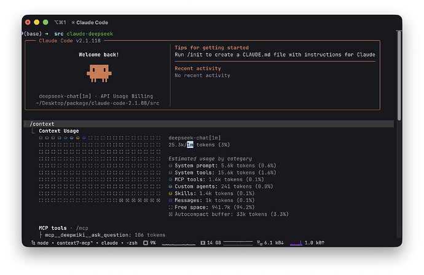Click the network icon beside 6.1 kB
Image resolution: width=424 pixels, height=275 pixels.
(x=259, y=242)
